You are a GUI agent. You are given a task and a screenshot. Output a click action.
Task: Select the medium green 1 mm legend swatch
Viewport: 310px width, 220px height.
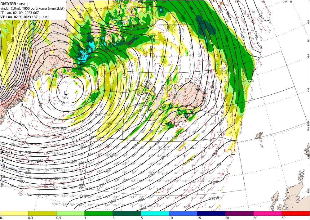pyautogui.click(x=99, y=213)
